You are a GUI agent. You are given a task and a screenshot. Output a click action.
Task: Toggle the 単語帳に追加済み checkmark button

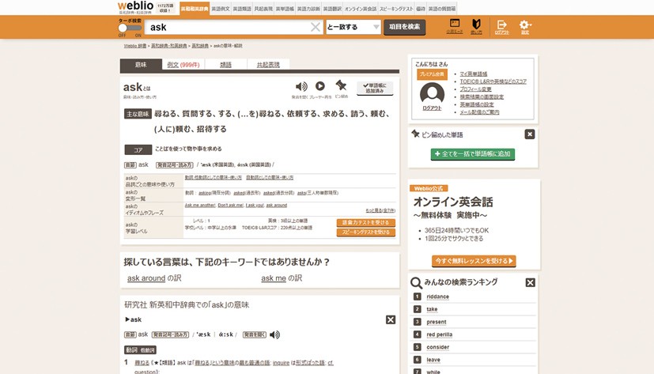tap(375, 88)
